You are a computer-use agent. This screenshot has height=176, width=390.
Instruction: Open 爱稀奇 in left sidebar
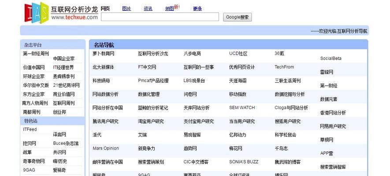pyautogui.click(x=59, y=170)
